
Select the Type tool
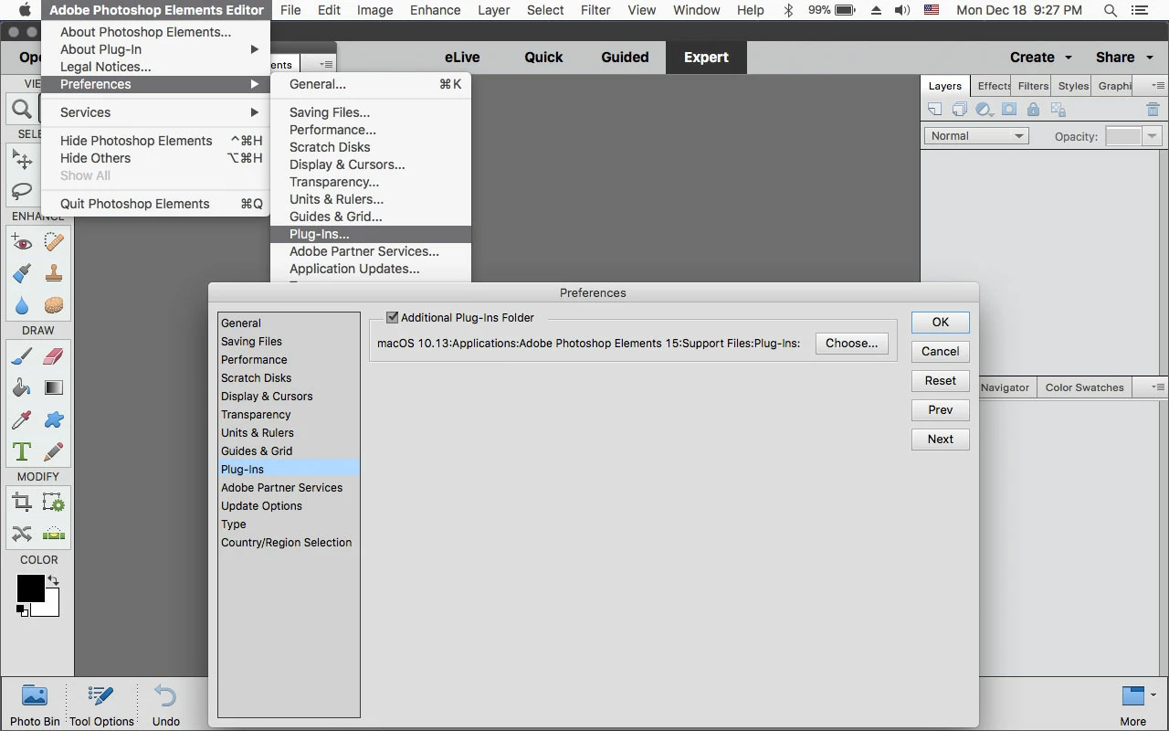click(22, 451)
